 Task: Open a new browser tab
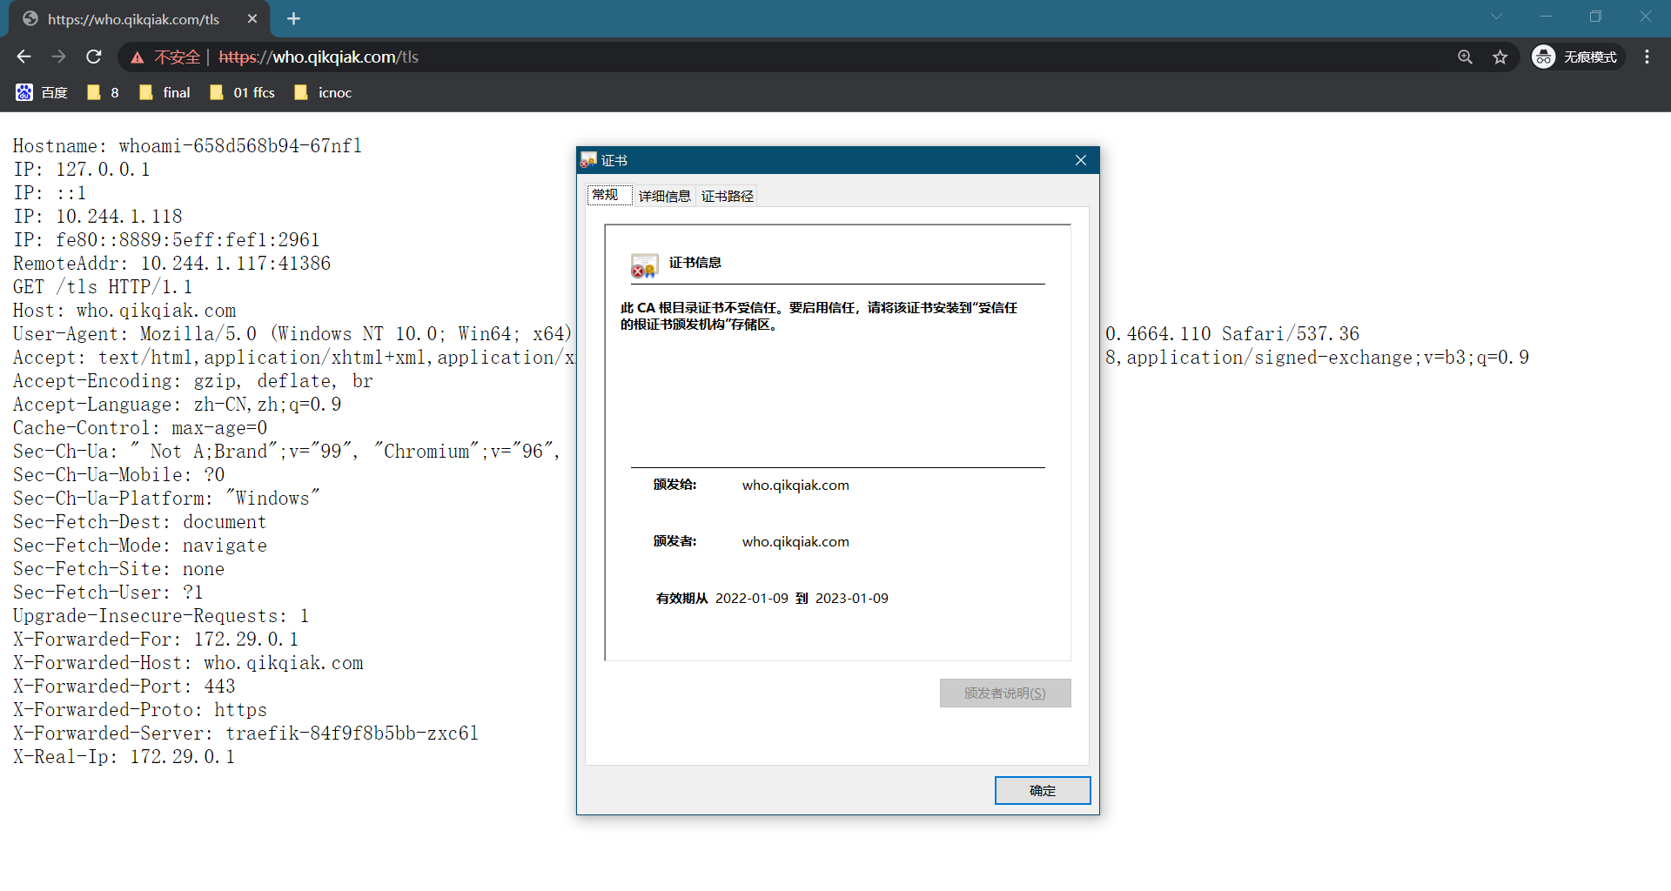(x=293, y=18)
